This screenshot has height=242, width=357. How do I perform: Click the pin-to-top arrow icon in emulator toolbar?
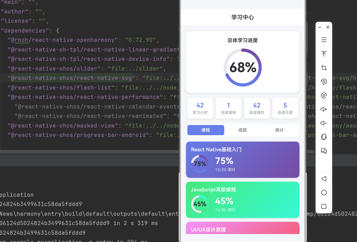324,54
